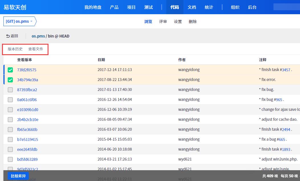Click the 删除 option in the submenu
The image size is (300, 181).
193,22
